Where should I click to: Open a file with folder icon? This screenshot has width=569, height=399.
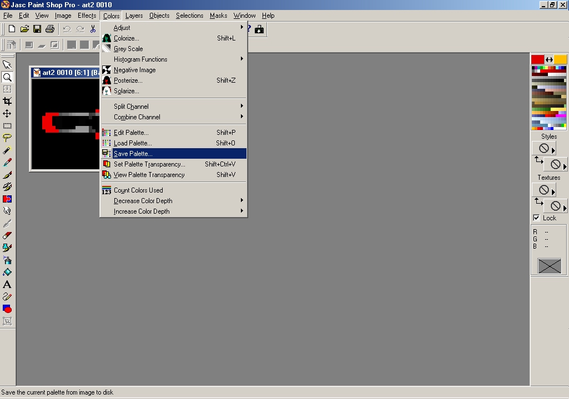point(24,29)
